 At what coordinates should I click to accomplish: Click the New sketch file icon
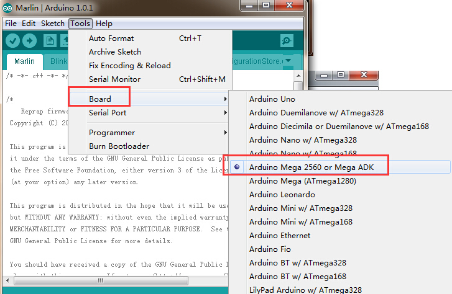coord(50,41)
